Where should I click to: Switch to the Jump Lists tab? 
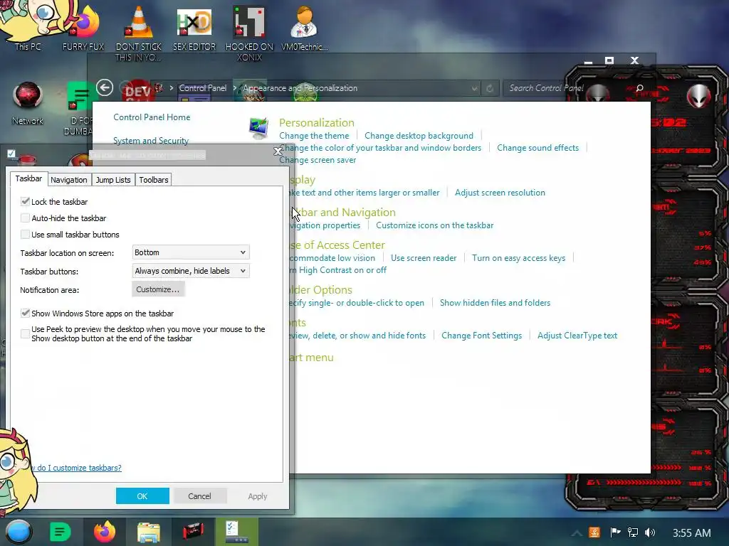point(113,180)
